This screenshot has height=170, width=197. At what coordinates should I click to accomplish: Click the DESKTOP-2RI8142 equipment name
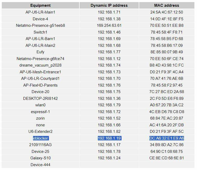pyautogui.click(x=40, y=99)
